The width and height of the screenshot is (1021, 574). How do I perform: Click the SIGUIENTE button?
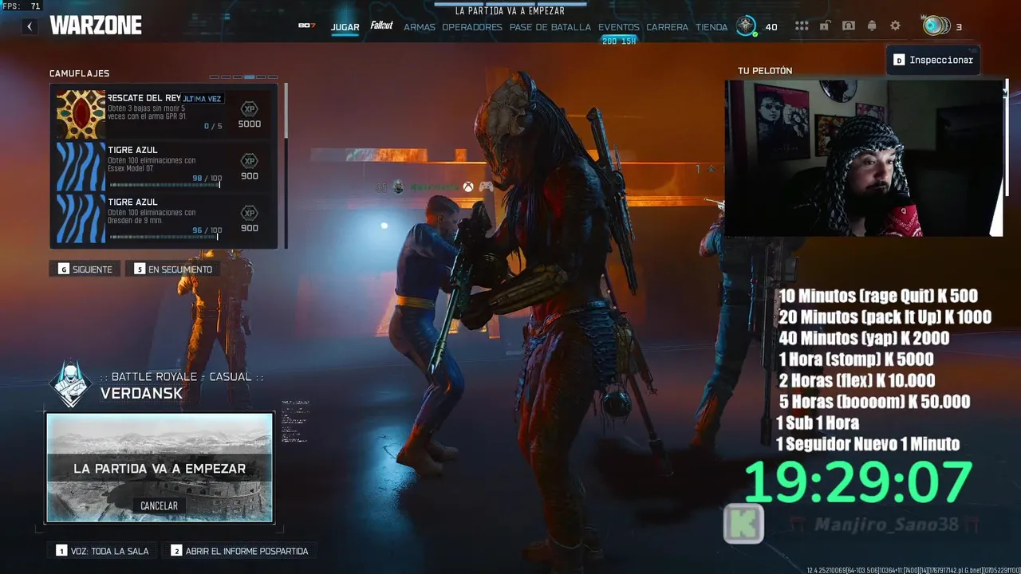(85, 269)
